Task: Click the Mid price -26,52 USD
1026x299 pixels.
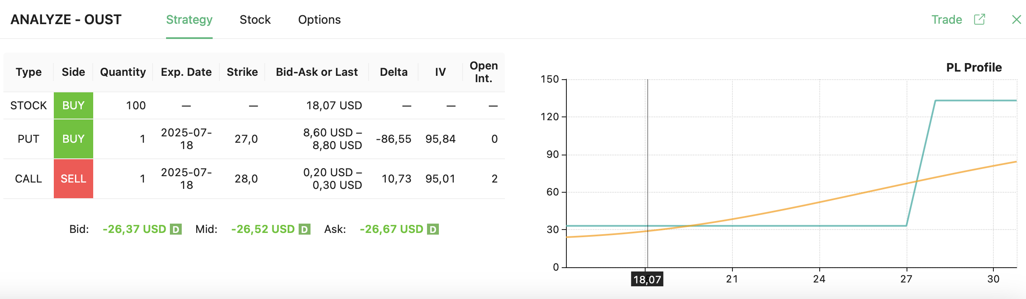Action: tap(263, 229)
